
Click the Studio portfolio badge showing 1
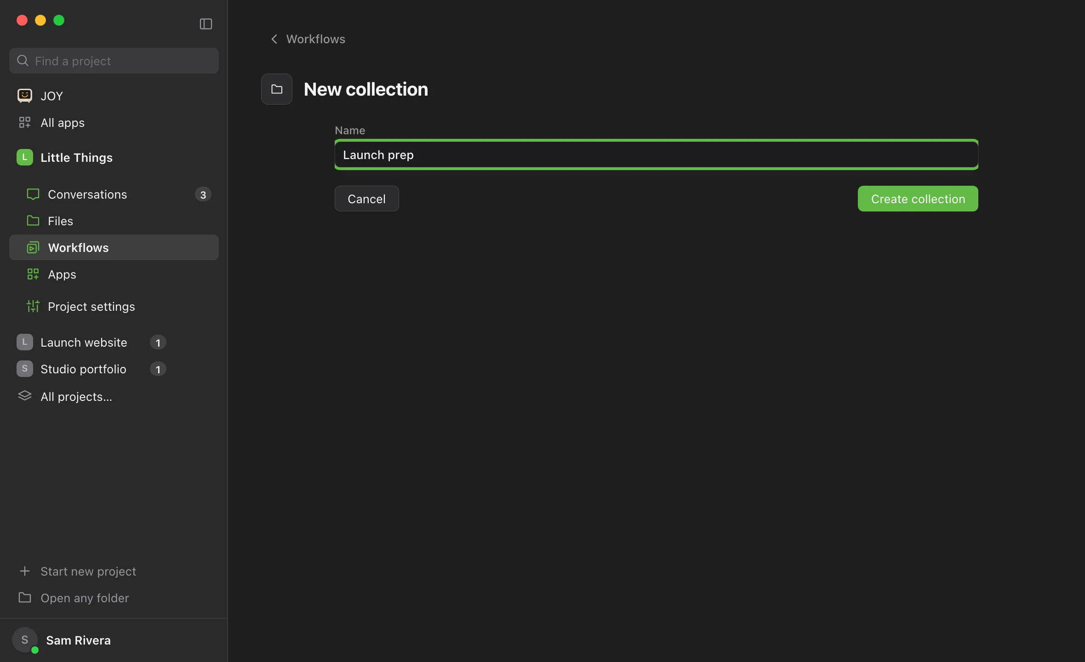pos(158,369)
